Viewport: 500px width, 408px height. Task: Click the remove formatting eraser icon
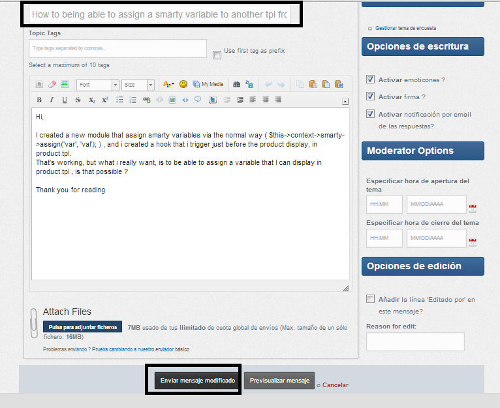(52, 84)
